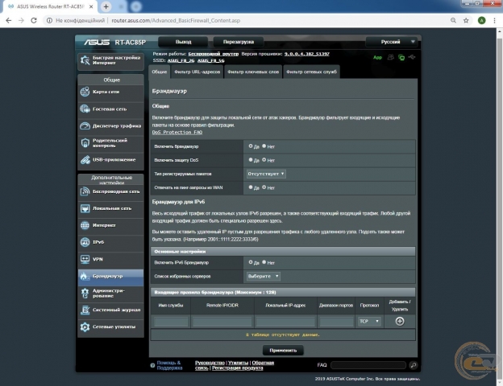Open VPN settings icon
The height and width of the screenshot is (386, 503).
[x=85, y=259]
